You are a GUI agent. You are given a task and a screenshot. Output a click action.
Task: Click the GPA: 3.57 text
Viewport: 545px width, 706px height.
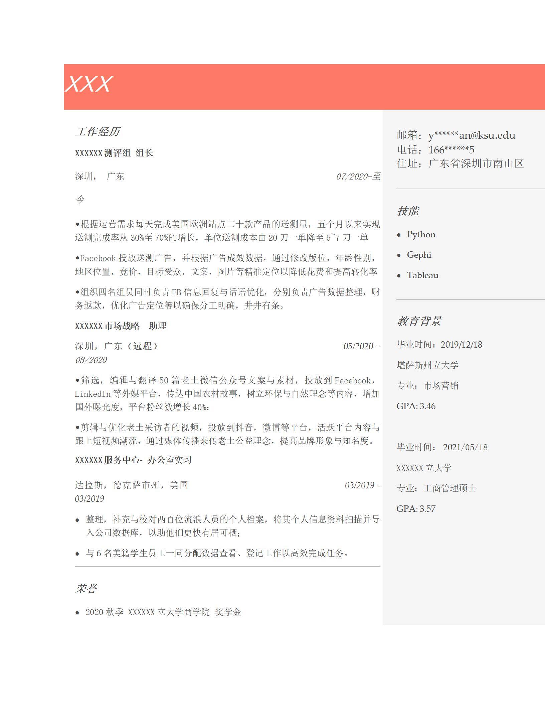click(416, 509)
